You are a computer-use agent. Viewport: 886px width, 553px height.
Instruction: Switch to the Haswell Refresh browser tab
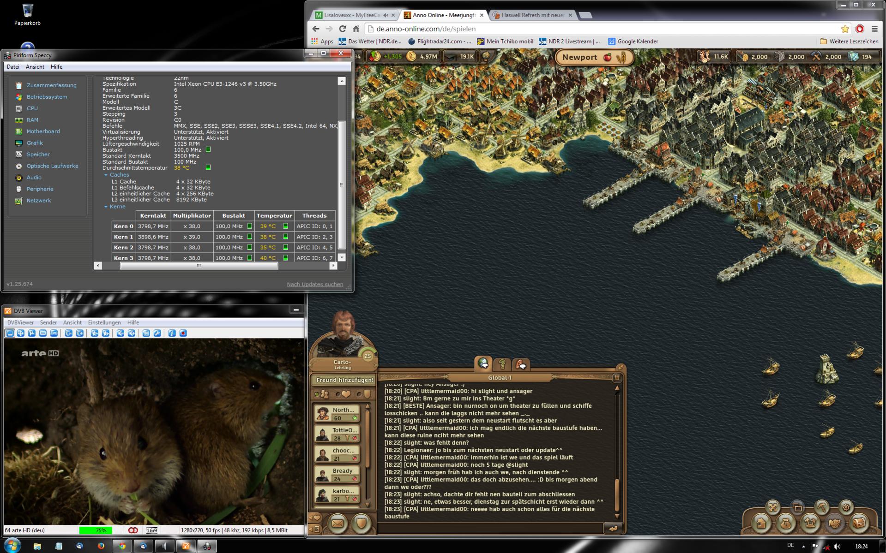pyautogui.click(x=532, y=15)
